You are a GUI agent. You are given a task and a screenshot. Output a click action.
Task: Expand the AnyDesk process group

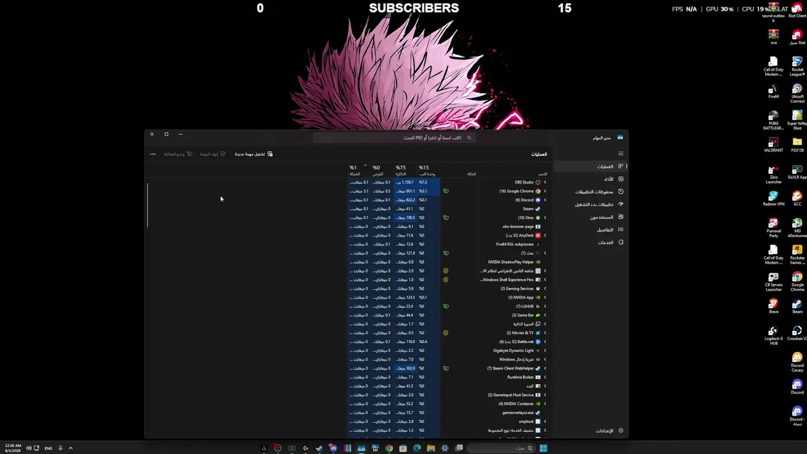coord(545,235)
